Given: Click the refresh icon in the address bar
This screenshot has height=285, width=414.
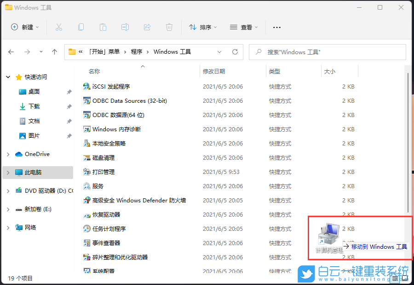Looking at the screenshot, I should click(x=235, y=52).
